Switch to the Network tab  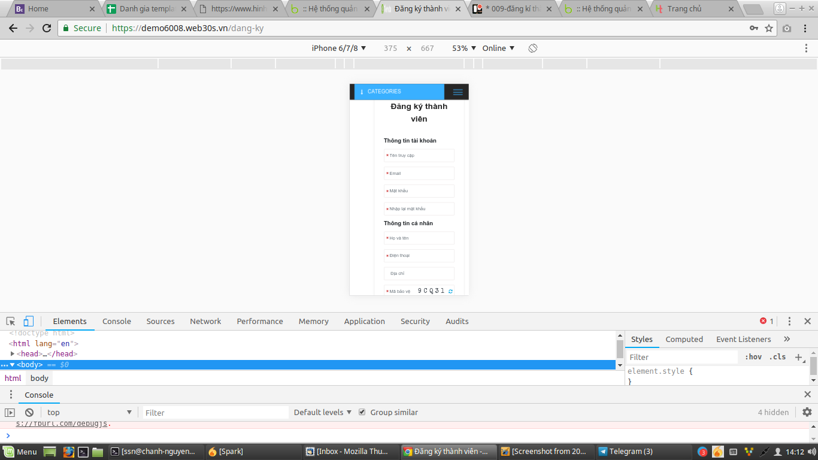pos(205,322)
